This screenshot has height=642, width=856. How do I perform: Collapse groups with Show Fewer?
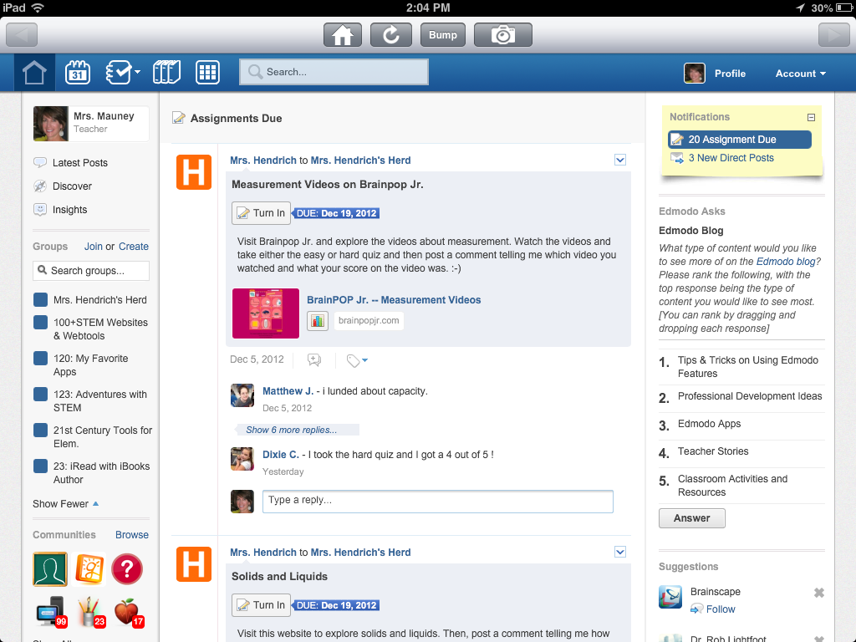pos(65,504)
